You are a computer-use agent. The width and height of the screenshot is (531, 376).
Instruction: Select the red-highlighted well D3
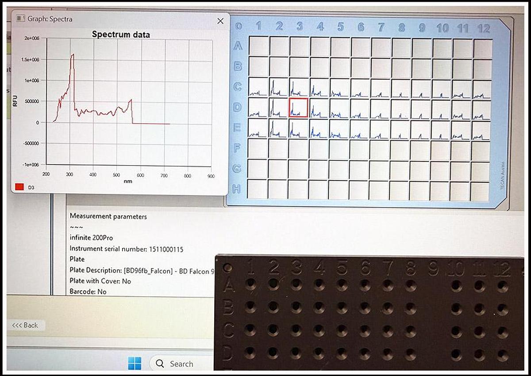click(x=298, y=108)
